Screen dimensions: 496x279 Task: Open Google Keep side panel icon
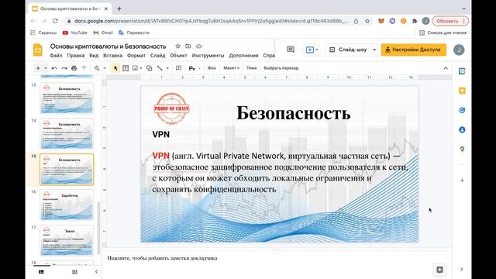462,91
